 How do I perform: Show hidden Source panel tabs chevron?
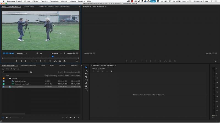click(80, 6)
